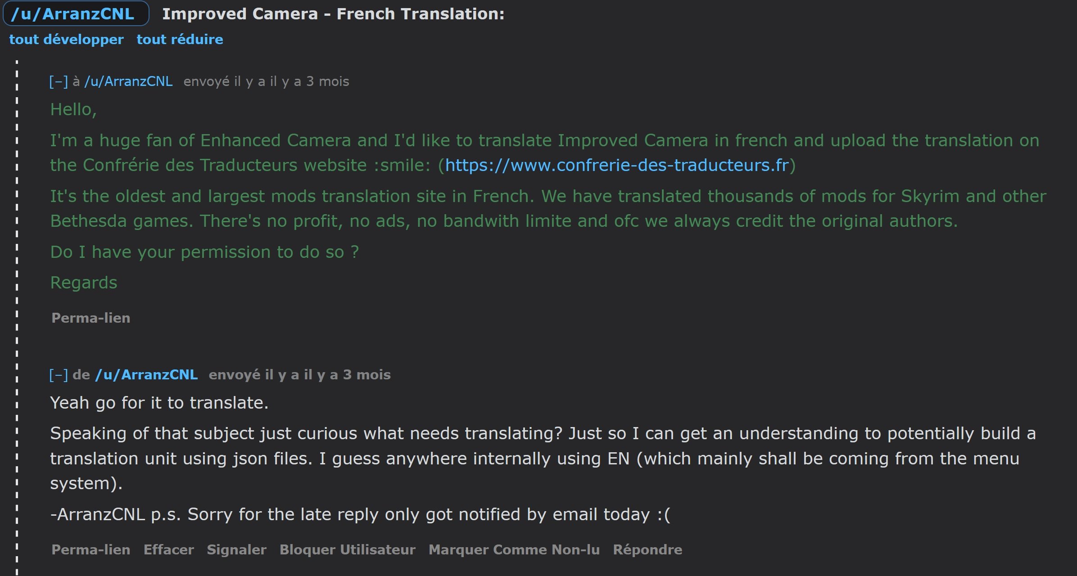1077x576 pixels.
Task: Click the 'Yeah go for it to translate' text
Action: coord(159,403)
